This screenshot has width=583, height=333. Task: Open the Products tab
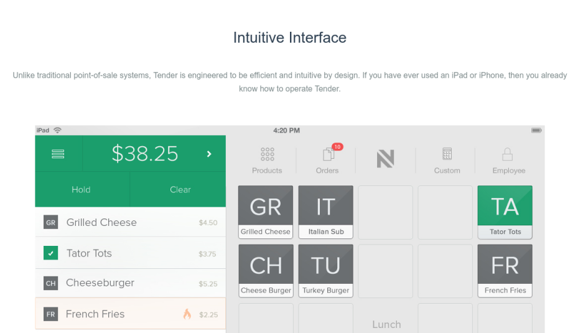267,161
